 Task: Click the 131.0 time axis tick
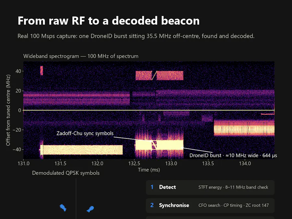tap(24, 164)
